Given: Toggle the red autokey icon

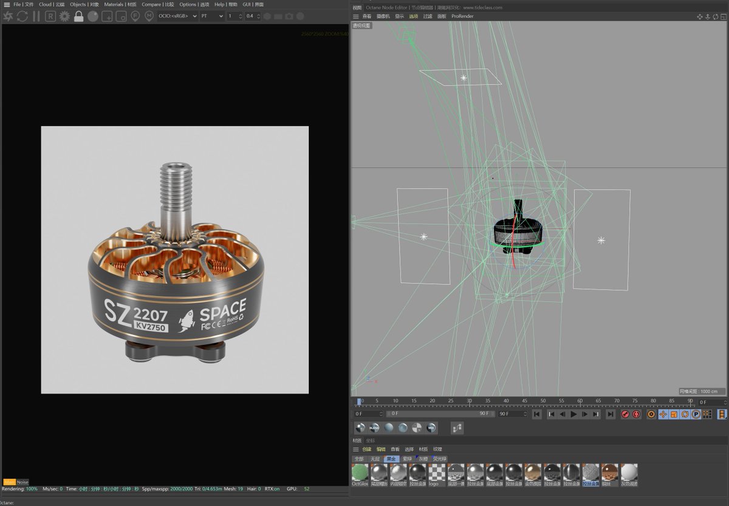Looking at the screenshot, I should pyautogui.click(x=637, y=414).
